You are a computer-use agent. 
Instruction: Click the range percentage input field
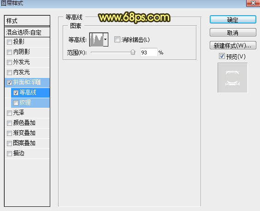[148, 53]
